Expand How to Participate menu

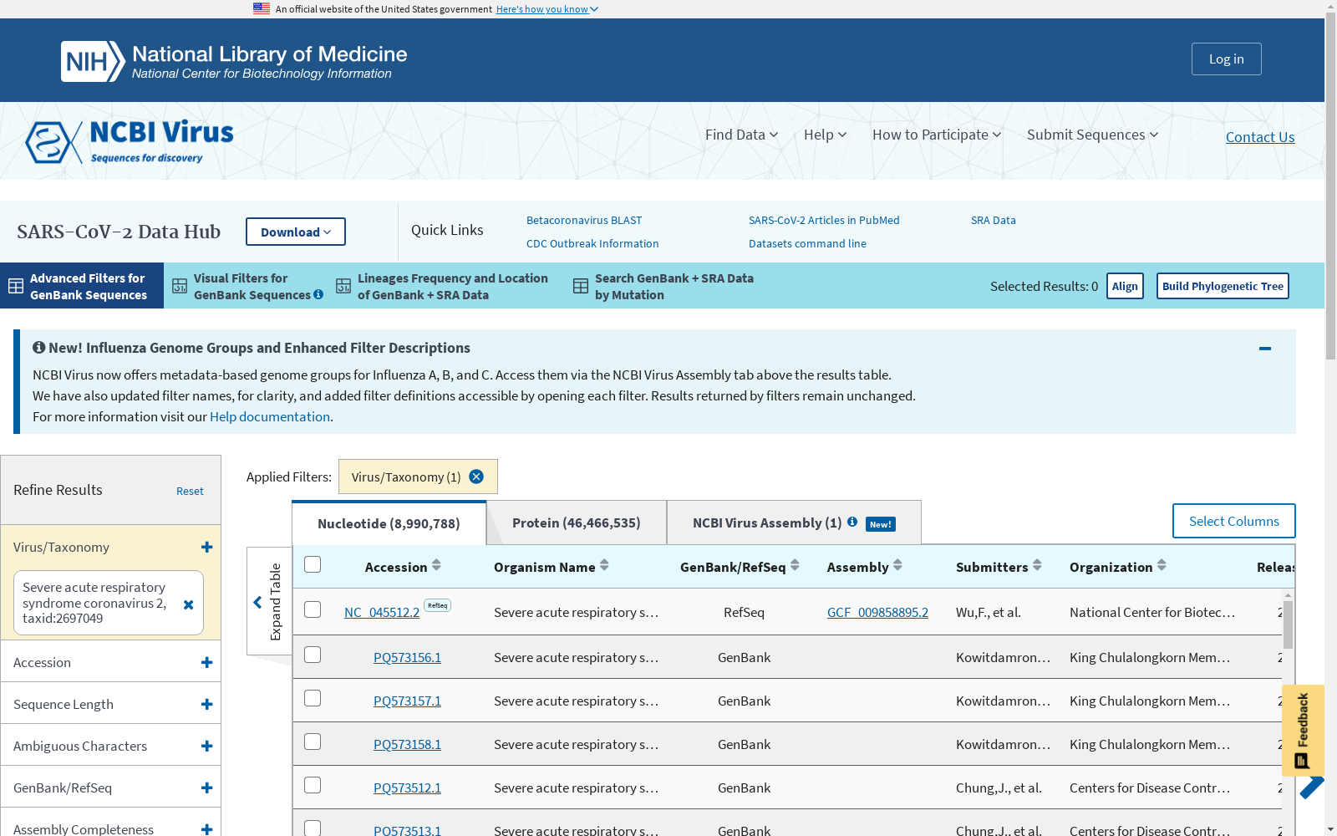pyautogui.click(x=936, y=135)
